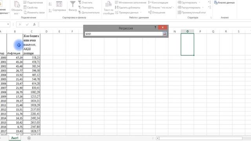The width and height of the screenshot is (251, 141).
Task: Open the Name Box dropdown arrow
Action: (8, 24)
